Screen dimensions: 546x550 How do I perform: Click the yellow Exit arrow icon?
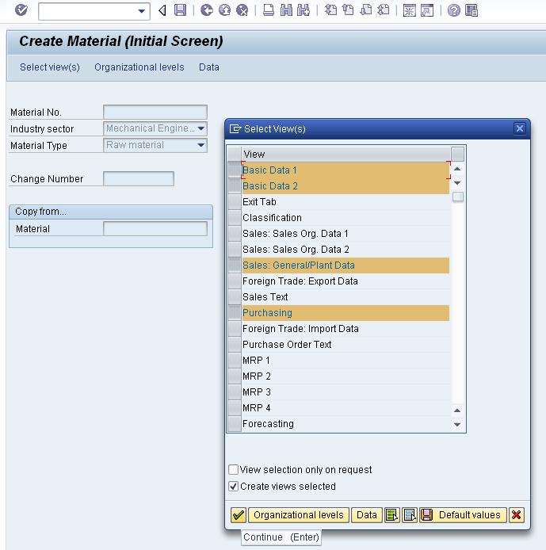point(224,10)
